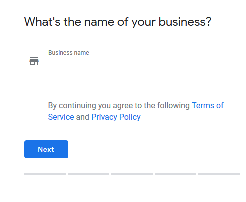The image size is (246, 202).
Task: Click the word 'What's' in the heading
Action: (42, 22)
